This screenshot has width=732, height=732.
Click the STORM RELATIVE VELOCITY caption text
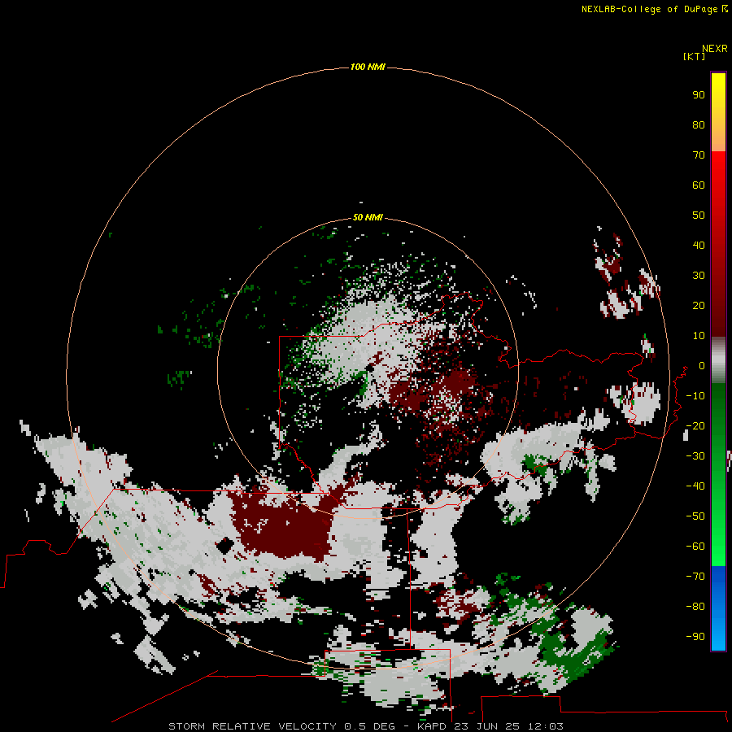tap(252, 726)
